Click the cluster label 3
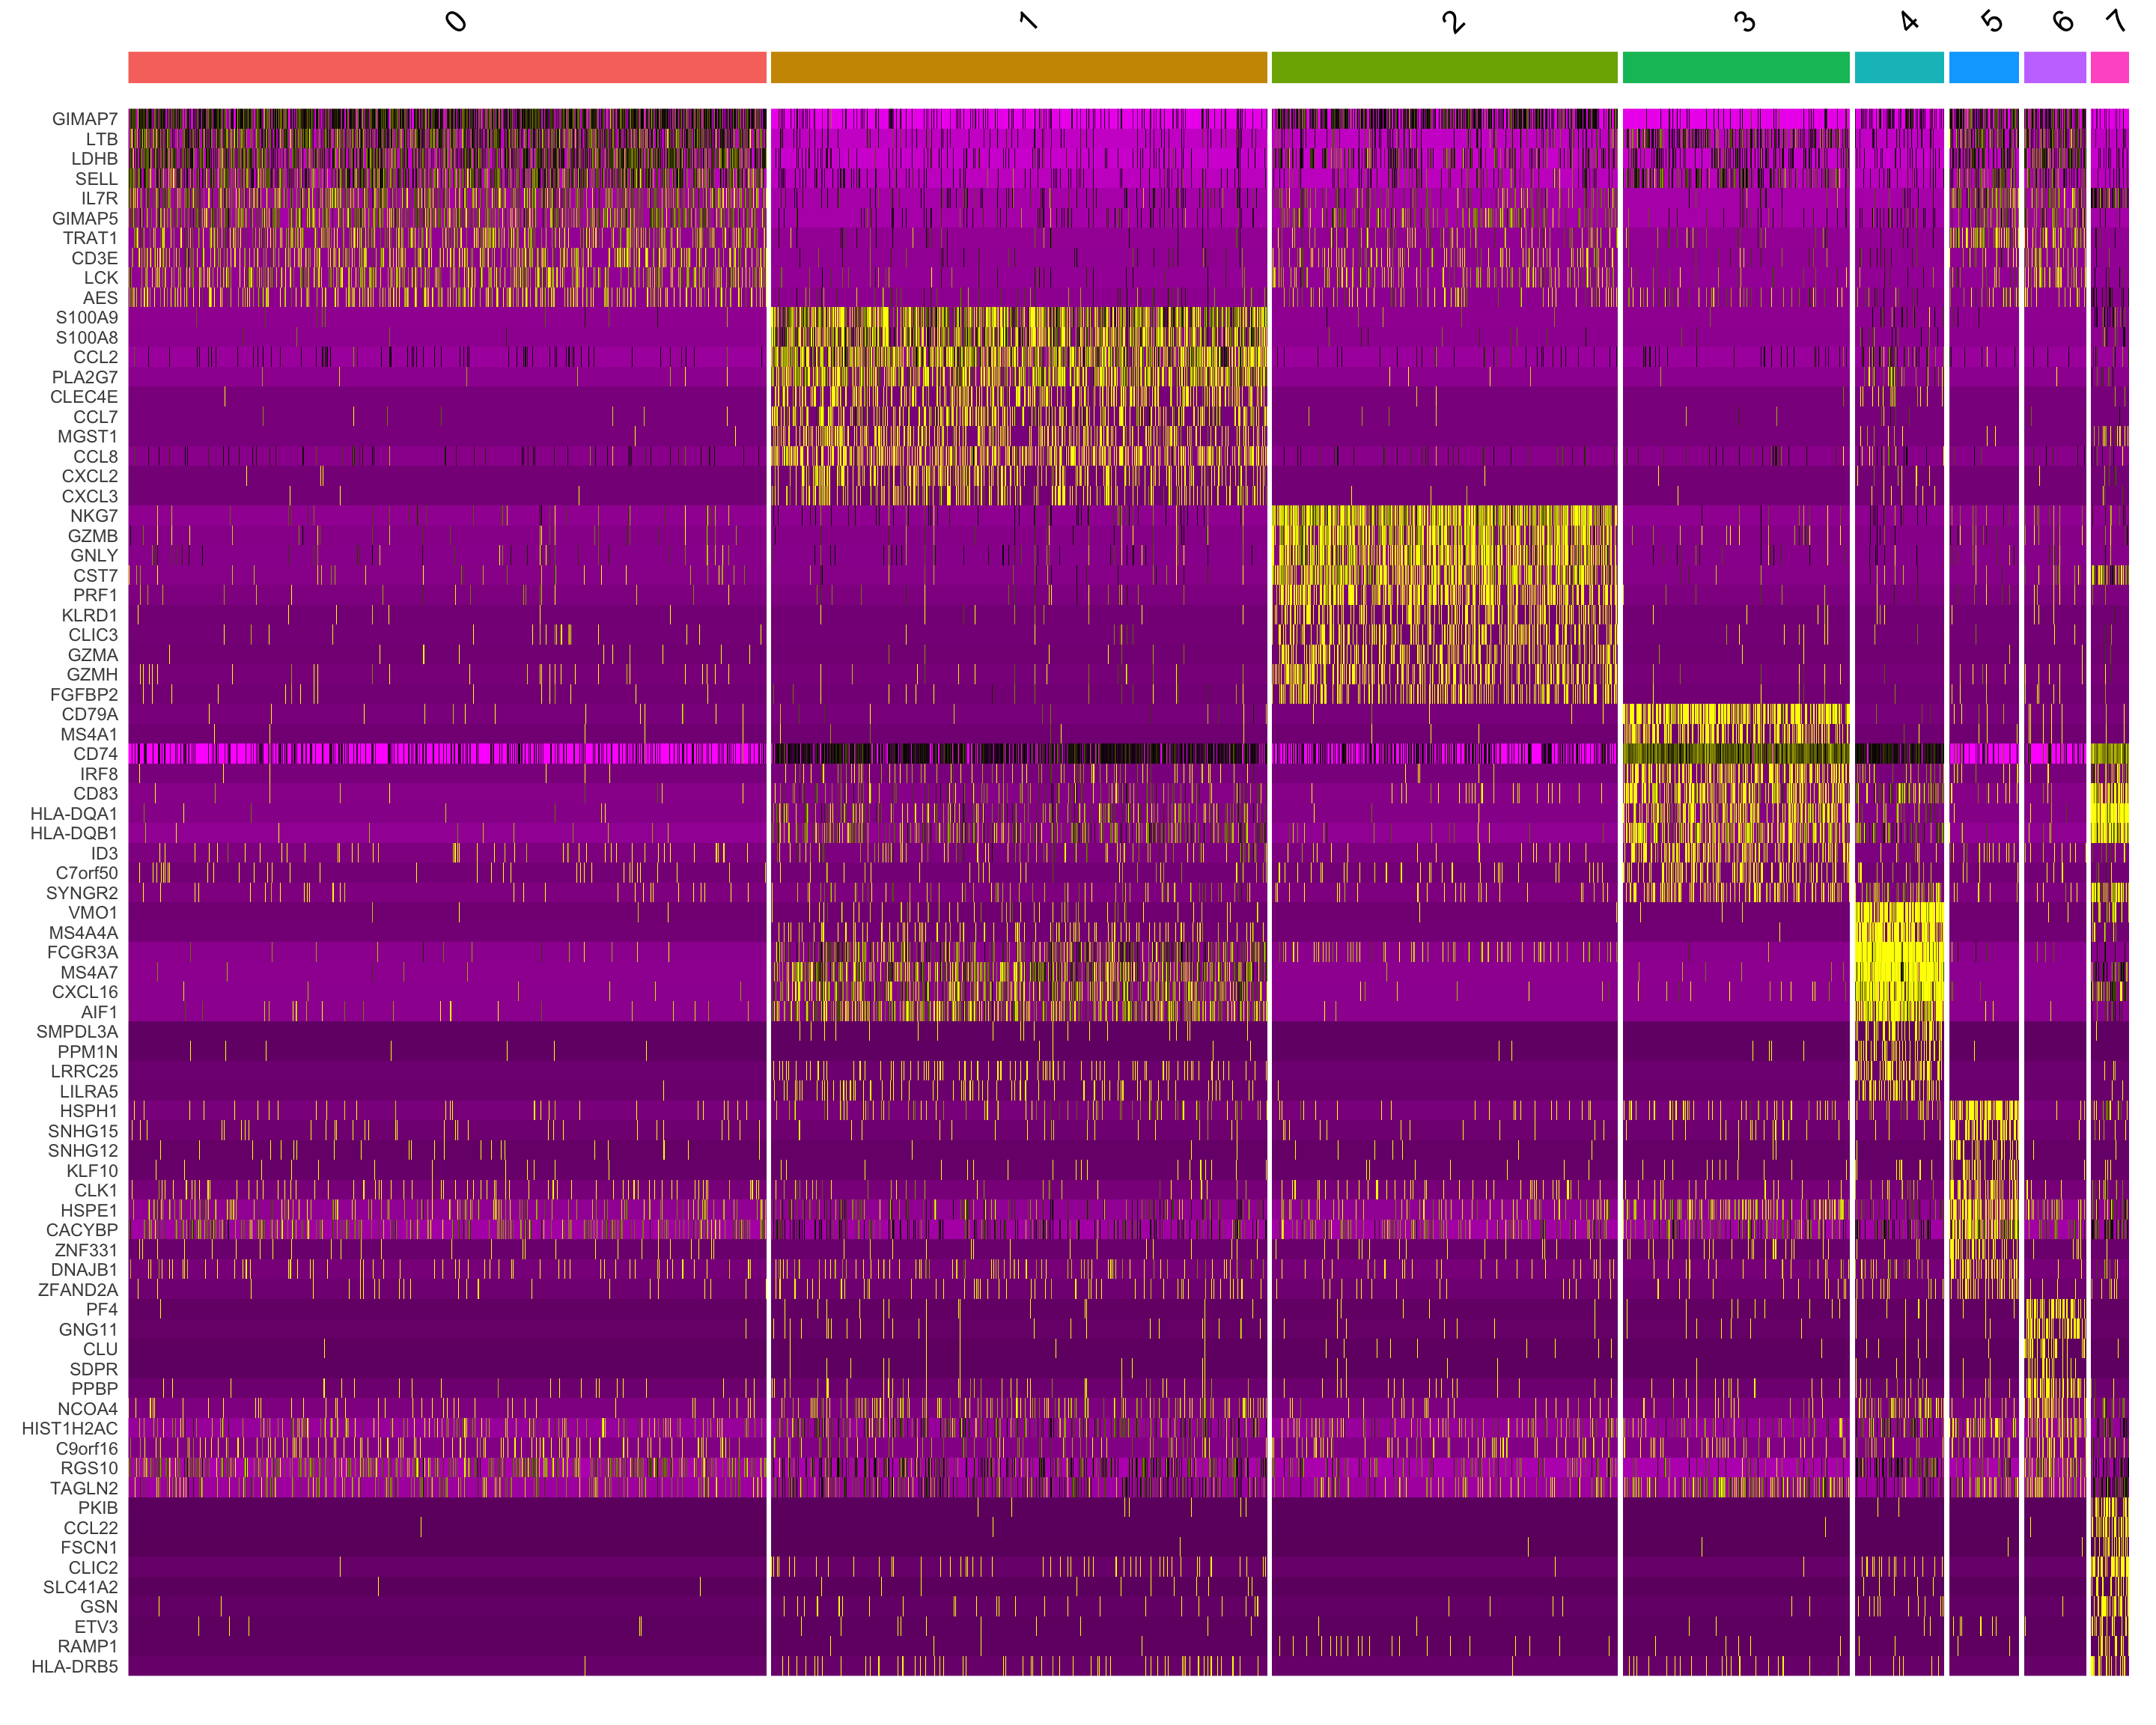Viewport: 2156px width, 1725px height. 1744,21
